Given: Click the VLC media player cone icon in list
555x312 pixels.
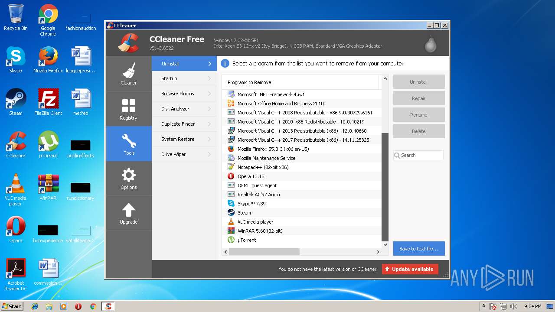Looking at the screenshot, I should tap(231, 221).
